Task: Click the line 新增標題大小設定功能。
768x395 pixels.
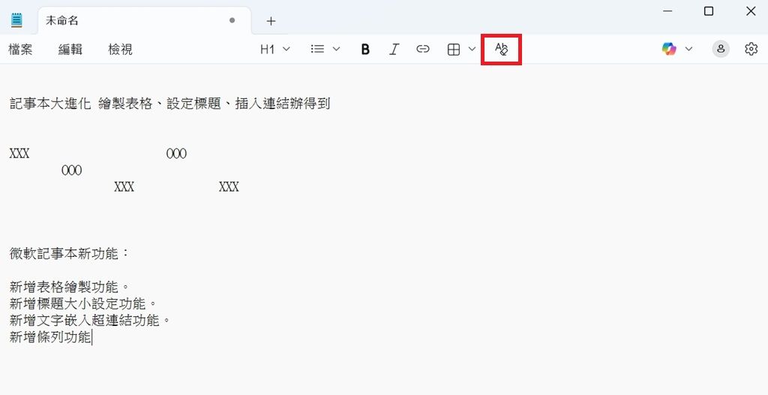Action: pos(83,303)
